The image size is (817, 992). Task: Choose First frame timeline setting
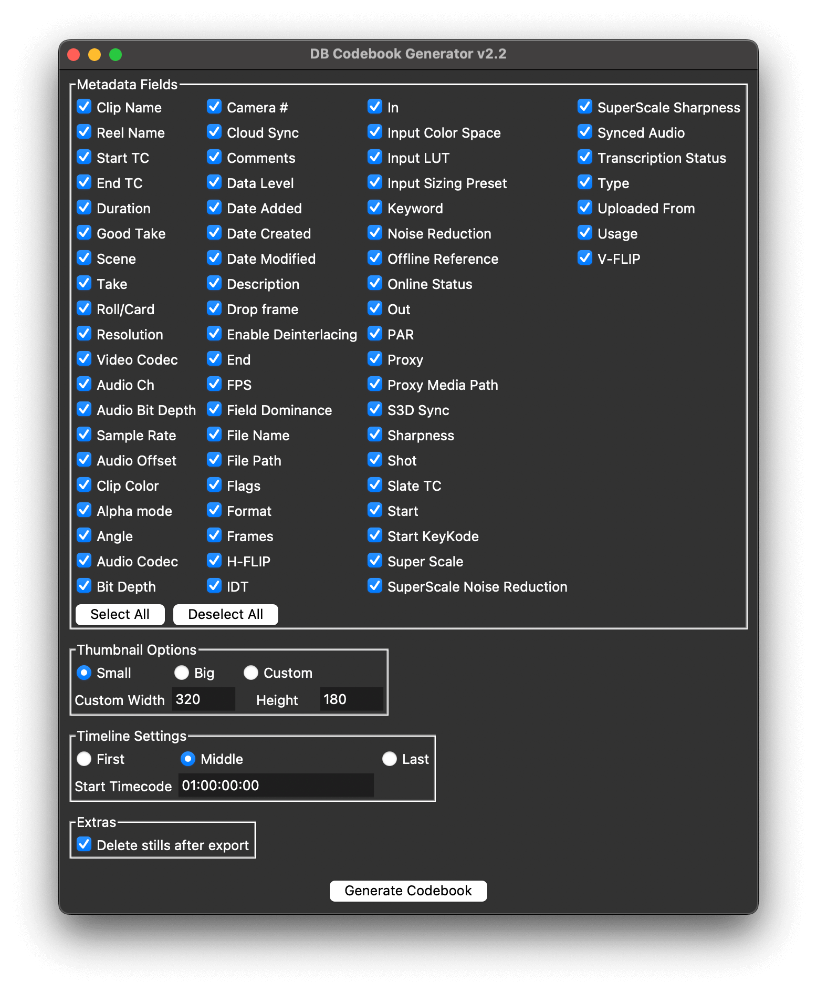coord(84,759)
